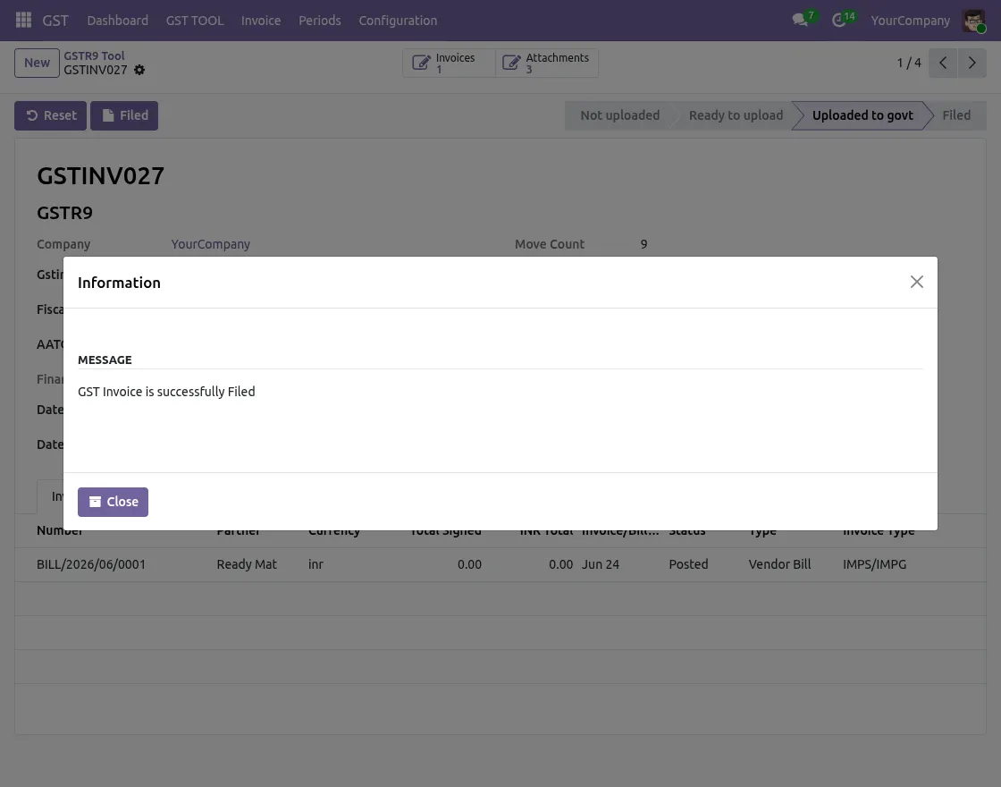
Task: Open the YourCompany company switcher
Action: (911, 21)
